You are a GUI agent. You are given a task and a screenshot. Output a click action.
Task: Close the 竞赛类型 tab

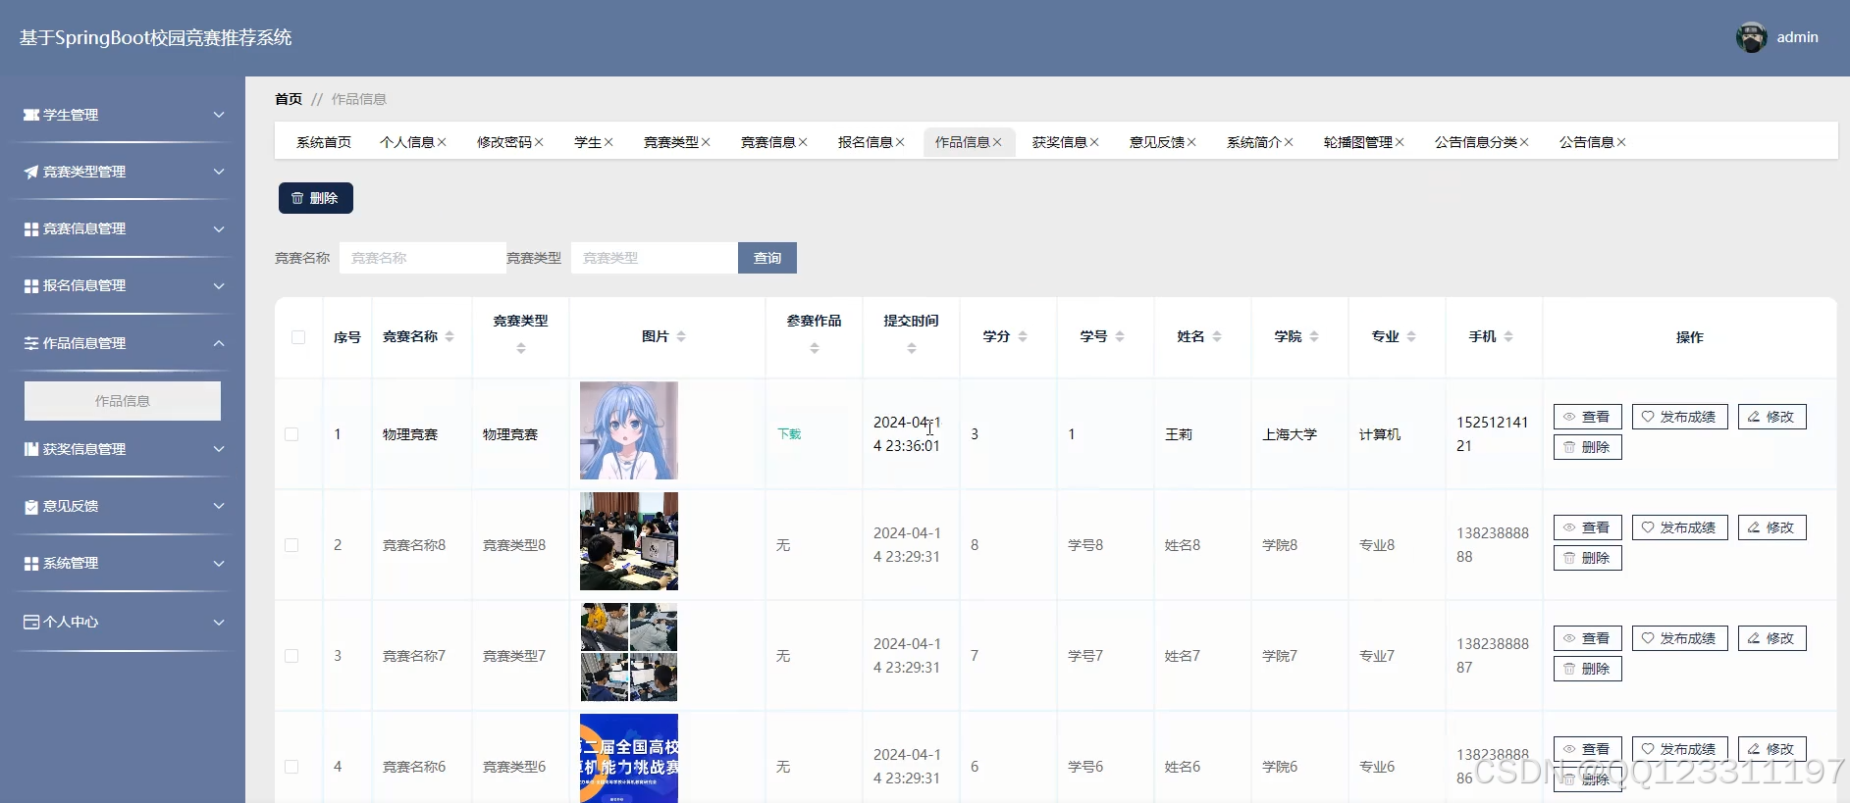pos(706,142)
